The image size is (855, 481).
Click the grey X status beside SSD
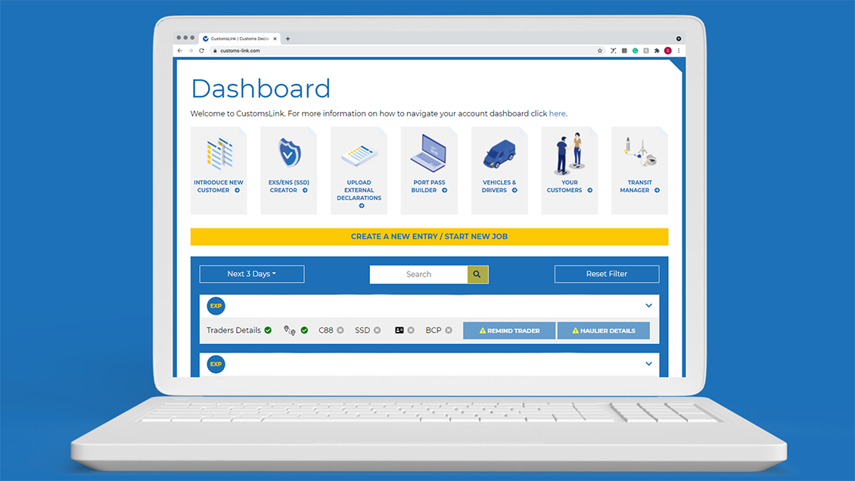point(377,330)
